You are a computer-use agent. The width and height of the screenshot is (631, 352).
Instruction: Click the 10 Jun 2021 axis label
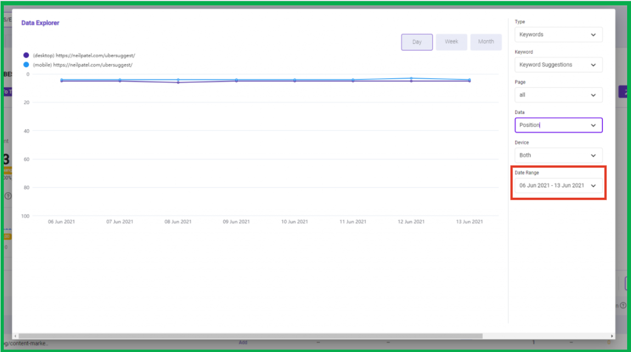tap(294, 222)
